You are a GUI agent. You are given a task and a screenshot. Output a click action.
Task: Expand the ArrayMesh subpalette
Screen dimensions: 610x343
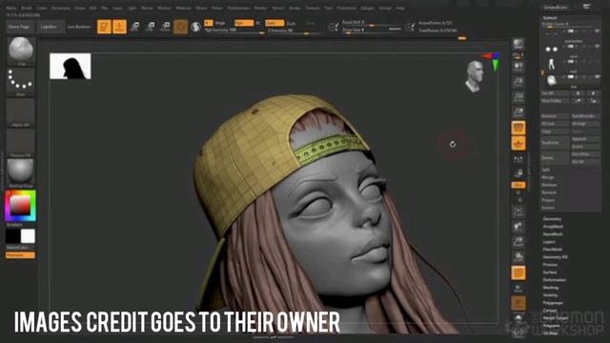coord(553,227)
